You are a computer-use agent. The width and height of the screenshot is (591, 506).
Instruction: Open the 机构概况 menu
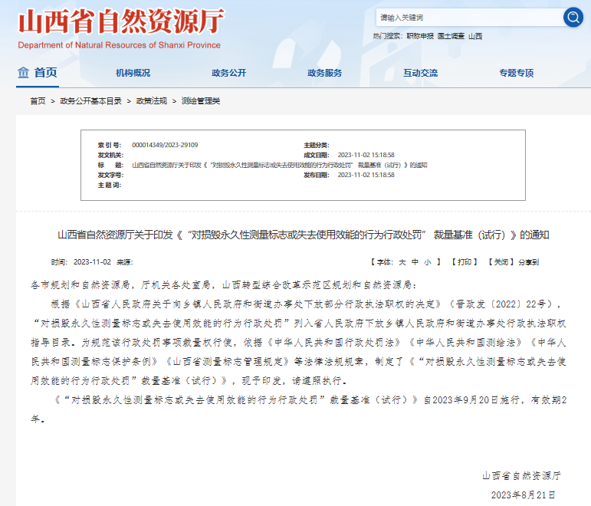coord(133,73)
